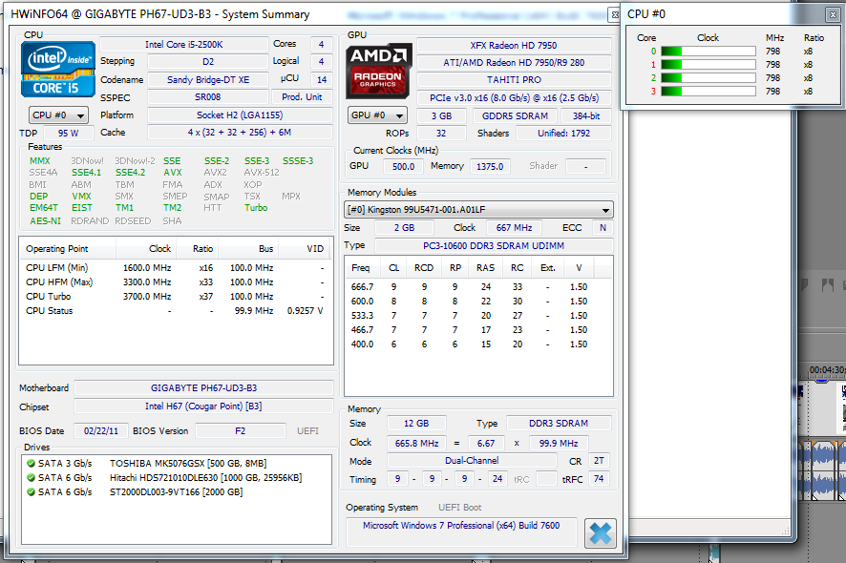The height and width of the screenshot is (563, 846).
Task: Click the AMD Radeon Graphics logo
Action: point(378,71)
